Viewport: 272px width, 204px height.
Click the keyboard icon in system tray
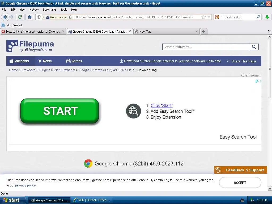click(x=242, y=200)
